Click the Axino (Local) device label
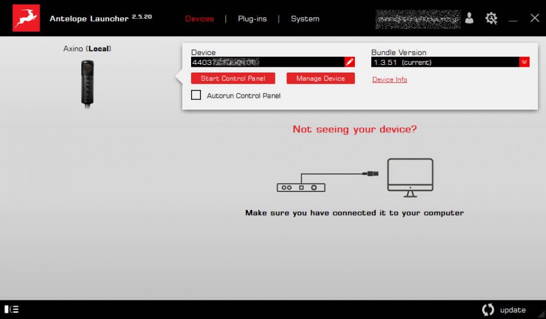The height and width of the screenshot is (319, 546). [x=87, y=49]
